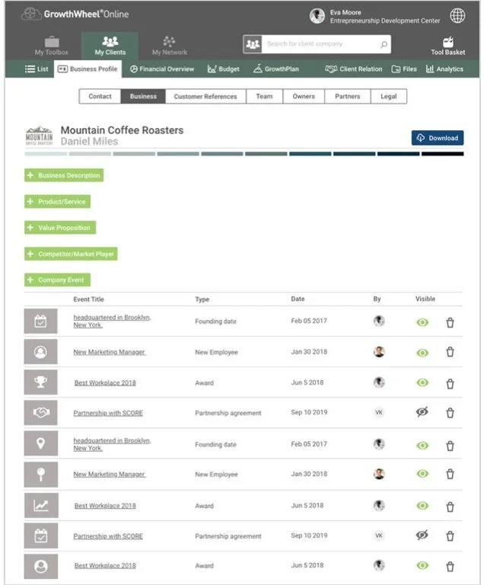Download the Mountain Coffee Roasters profile
Viewport: 484px width, 585px height.
[x=438, y=138]
